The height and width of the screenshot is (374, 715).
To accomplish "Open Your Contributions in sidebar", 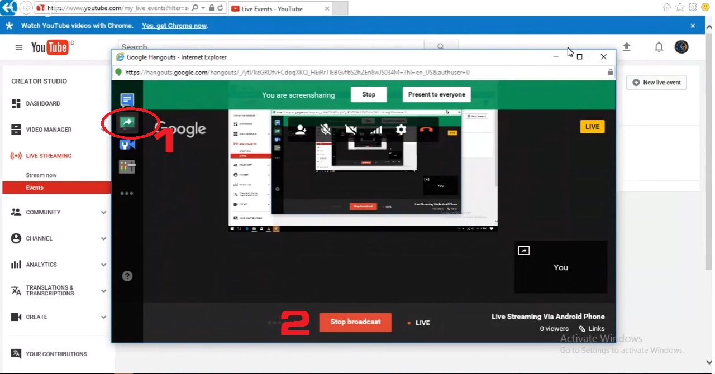I will 56,354.
